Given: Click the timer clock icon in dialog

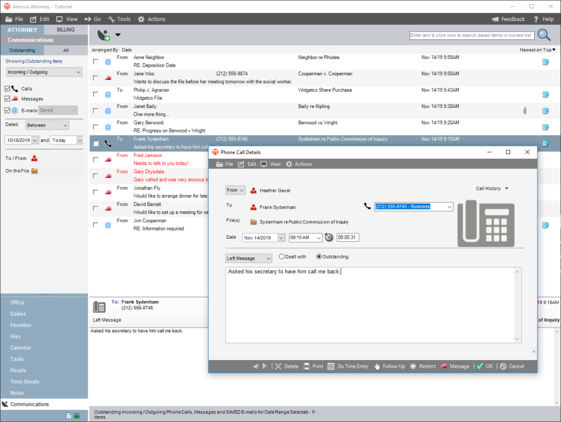Looking at the screenshot, I should [x=329, y=237].
